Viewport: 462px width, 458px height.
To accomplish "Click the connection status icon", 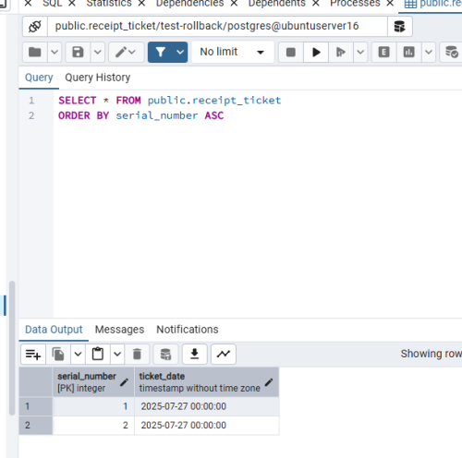I will pyautogui.click(x=35, y=27).
